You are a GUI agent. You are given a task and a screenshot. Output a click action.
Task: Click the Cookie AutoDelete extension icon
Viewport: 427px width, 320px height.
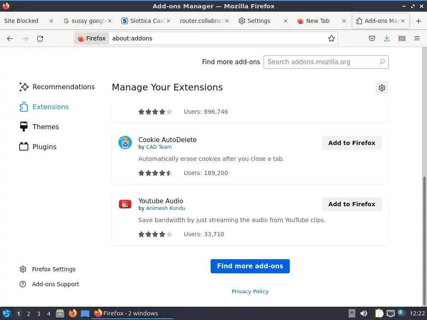(x=125, y=142)
